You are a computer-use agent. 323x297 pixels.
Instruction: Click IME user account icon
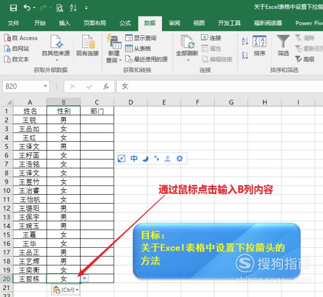167,158
